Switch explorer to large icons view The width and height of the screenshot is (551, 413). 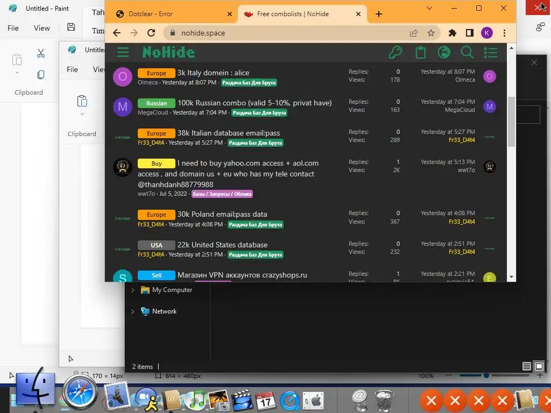coord(539,366)
